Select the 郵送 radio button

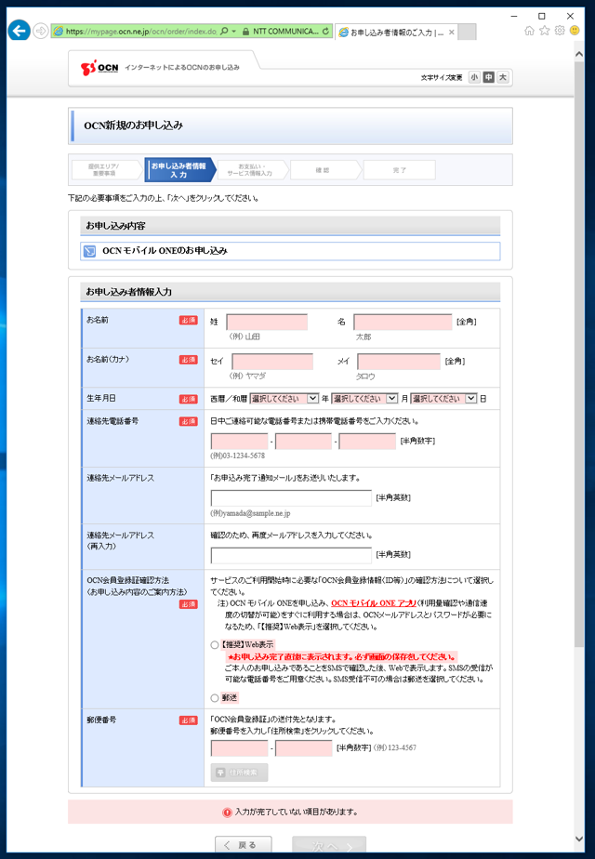(x=215, y=698)
